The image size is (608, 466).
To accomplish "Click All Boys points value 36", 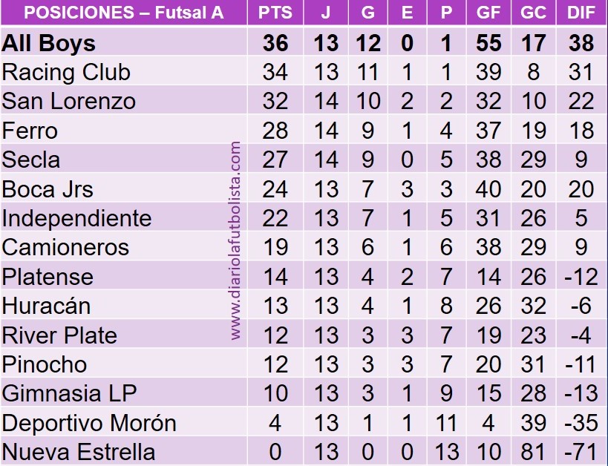I will point(275,42).
